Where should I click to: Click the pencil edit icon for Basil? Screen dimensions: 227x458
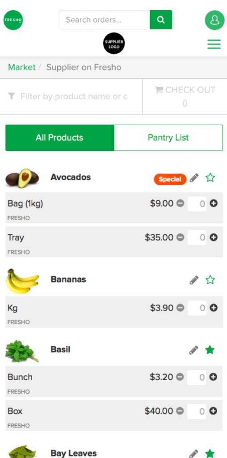pos(194,350)
